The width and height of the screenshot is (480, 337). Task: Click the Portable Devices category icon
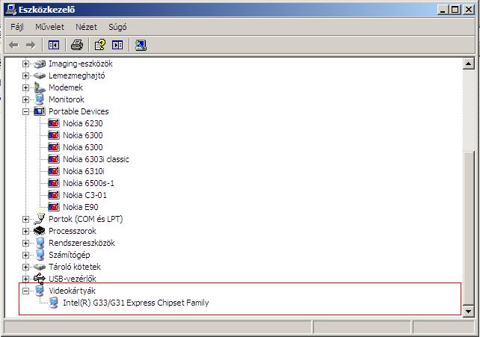[x=40, y=111]
